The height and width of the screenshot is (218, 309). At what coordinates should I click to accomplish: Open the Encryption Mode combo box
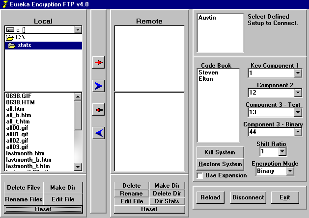point(290,171)
